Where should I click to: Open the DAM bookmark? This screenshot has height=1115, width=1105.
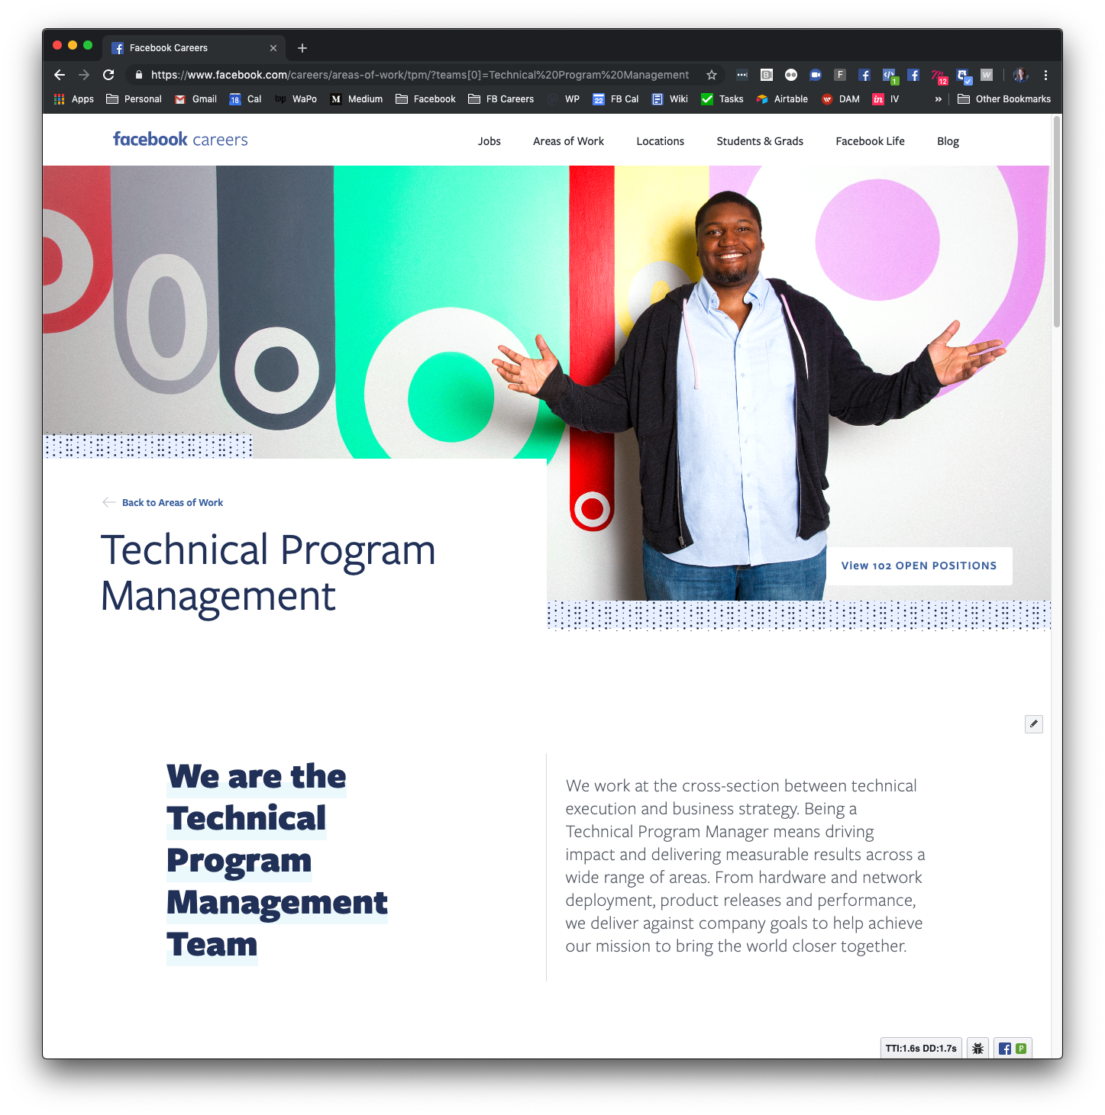click(x=840, y=99)
